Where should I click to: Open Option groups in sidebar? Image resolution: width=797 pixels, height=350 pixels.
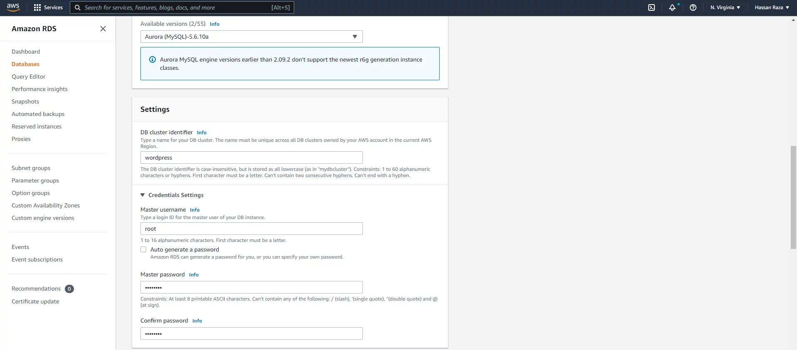click(31, 193)
